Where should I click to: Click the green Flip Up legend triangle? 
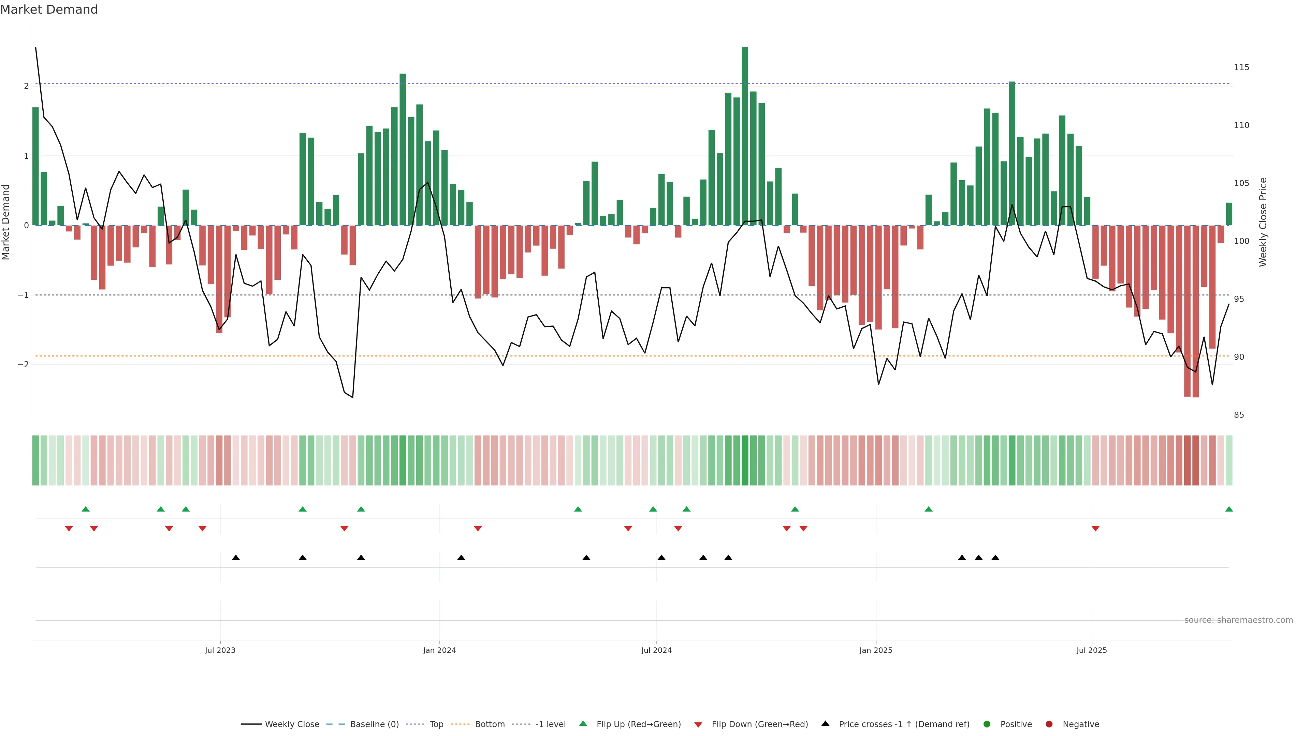583,723
